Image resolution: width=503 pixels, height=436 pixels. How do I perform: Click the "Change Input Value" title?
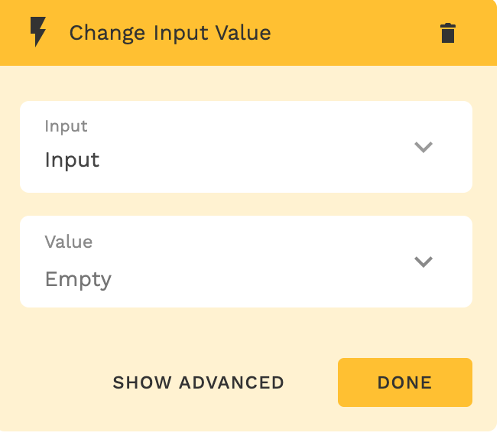tap(170, 34)
